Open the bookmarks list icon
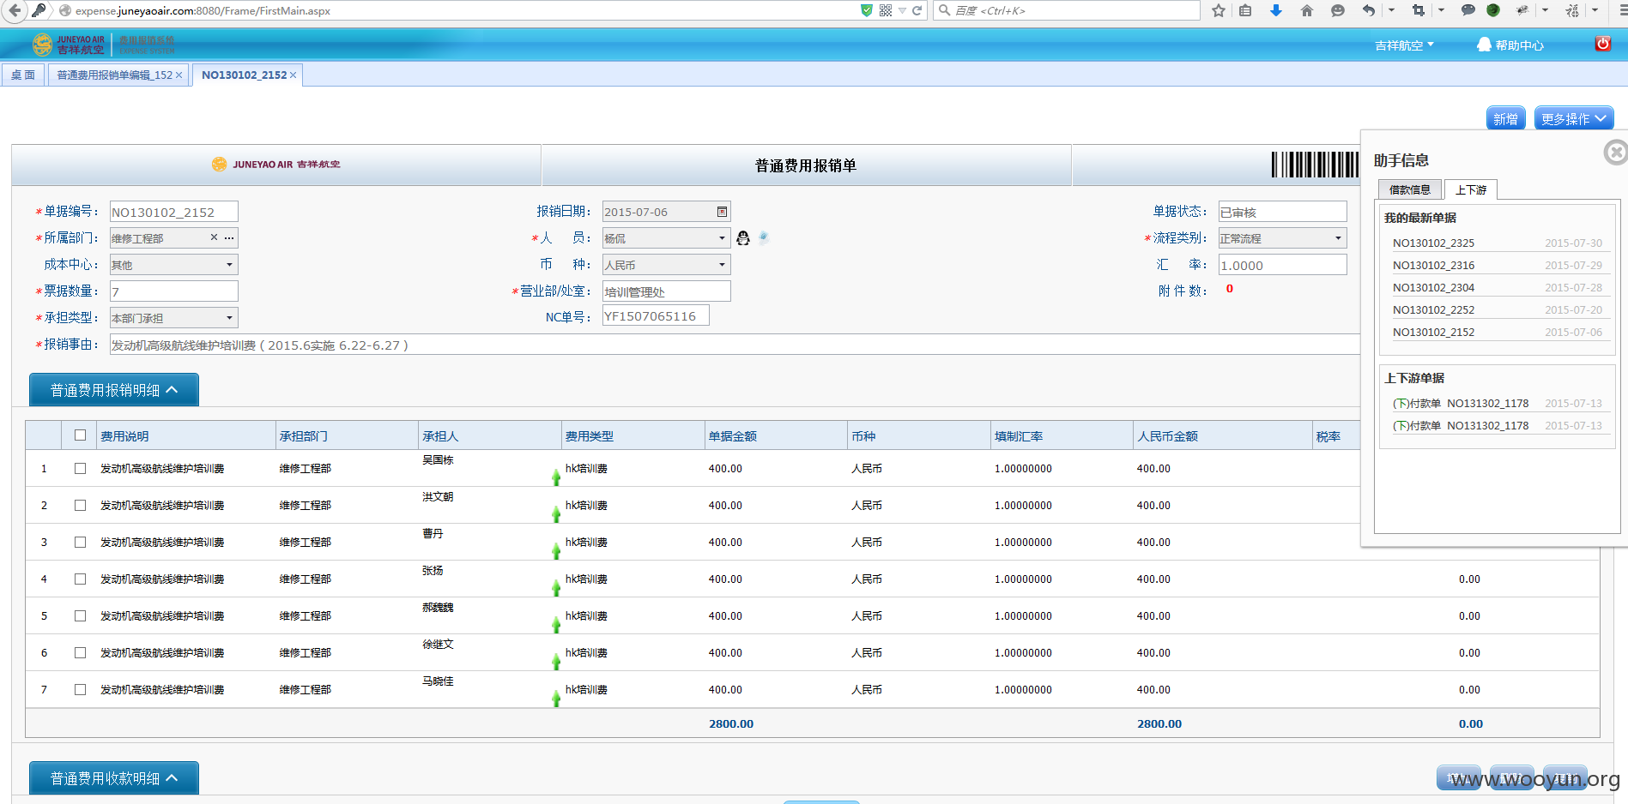 [x=1245, y=10]
